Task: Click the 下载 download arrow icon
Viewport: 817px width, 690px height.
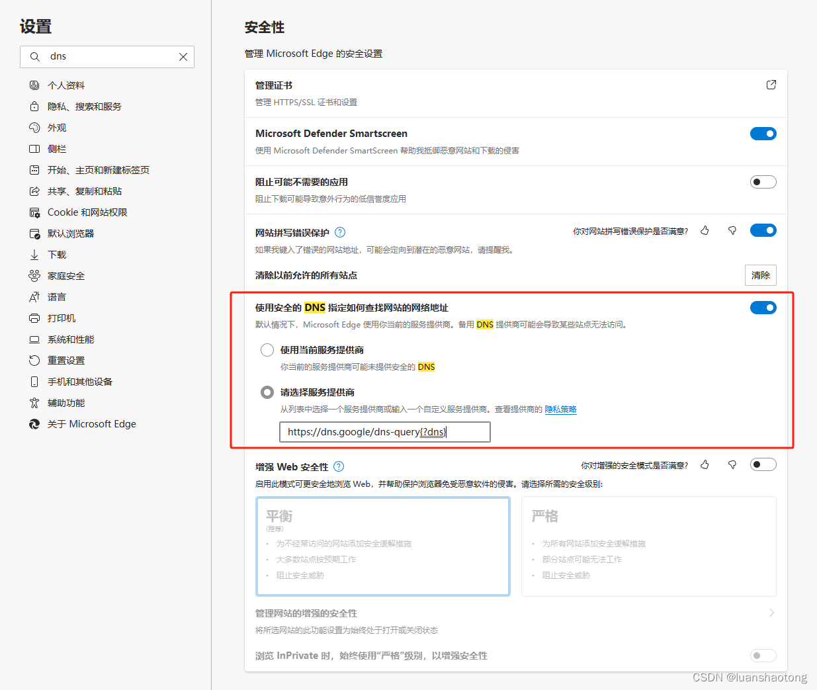Action: (x=34, y=255)
